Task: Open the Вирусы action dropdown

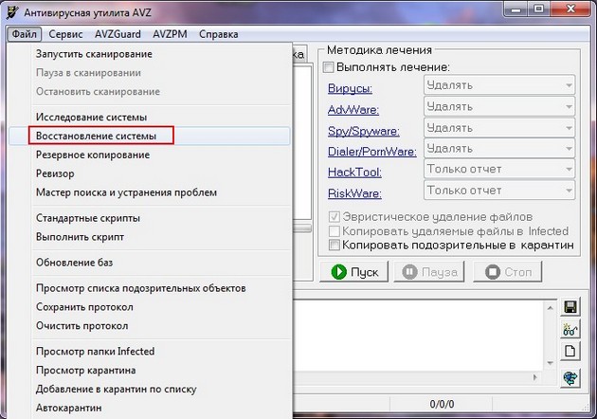Action: click(498, 85)
